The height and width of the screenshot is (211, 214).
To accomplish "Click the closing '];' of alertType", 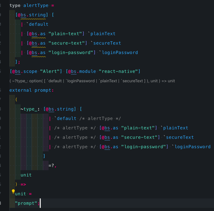I will click(18, 62).
